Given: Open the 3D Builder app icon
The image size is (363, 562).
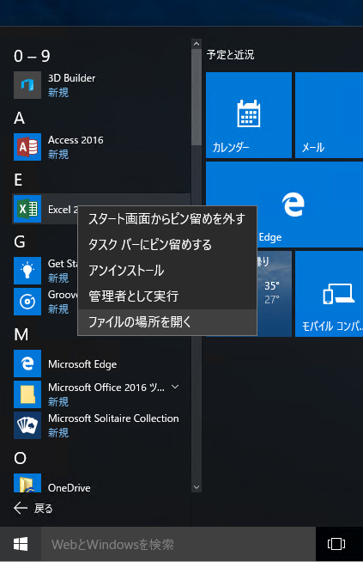Looking at the screenshot, I should click(27, 85).
